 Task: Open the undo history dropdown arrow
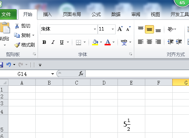[14, 65]
